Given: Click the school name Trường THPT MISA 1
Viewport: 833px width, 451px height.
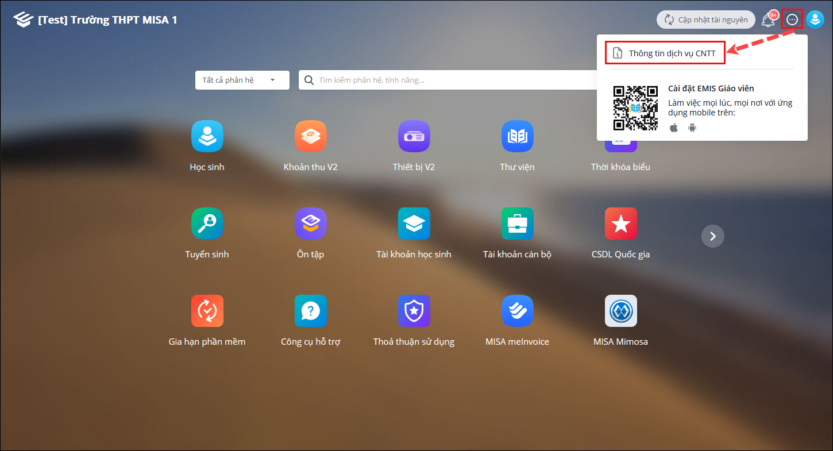Looking at the screenshot, I should coord(107,20).
